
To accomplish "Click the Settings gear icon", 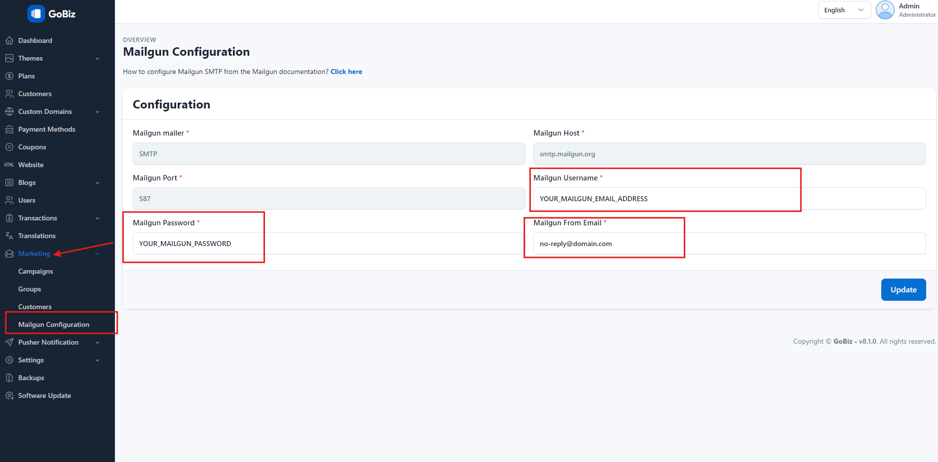I will (9, 360).
